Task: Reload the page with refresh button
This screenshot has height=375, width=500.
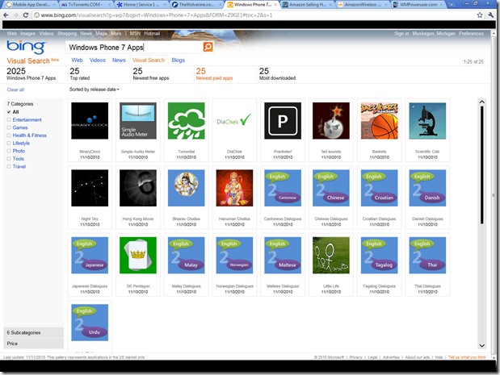Action: coord(26,15)
